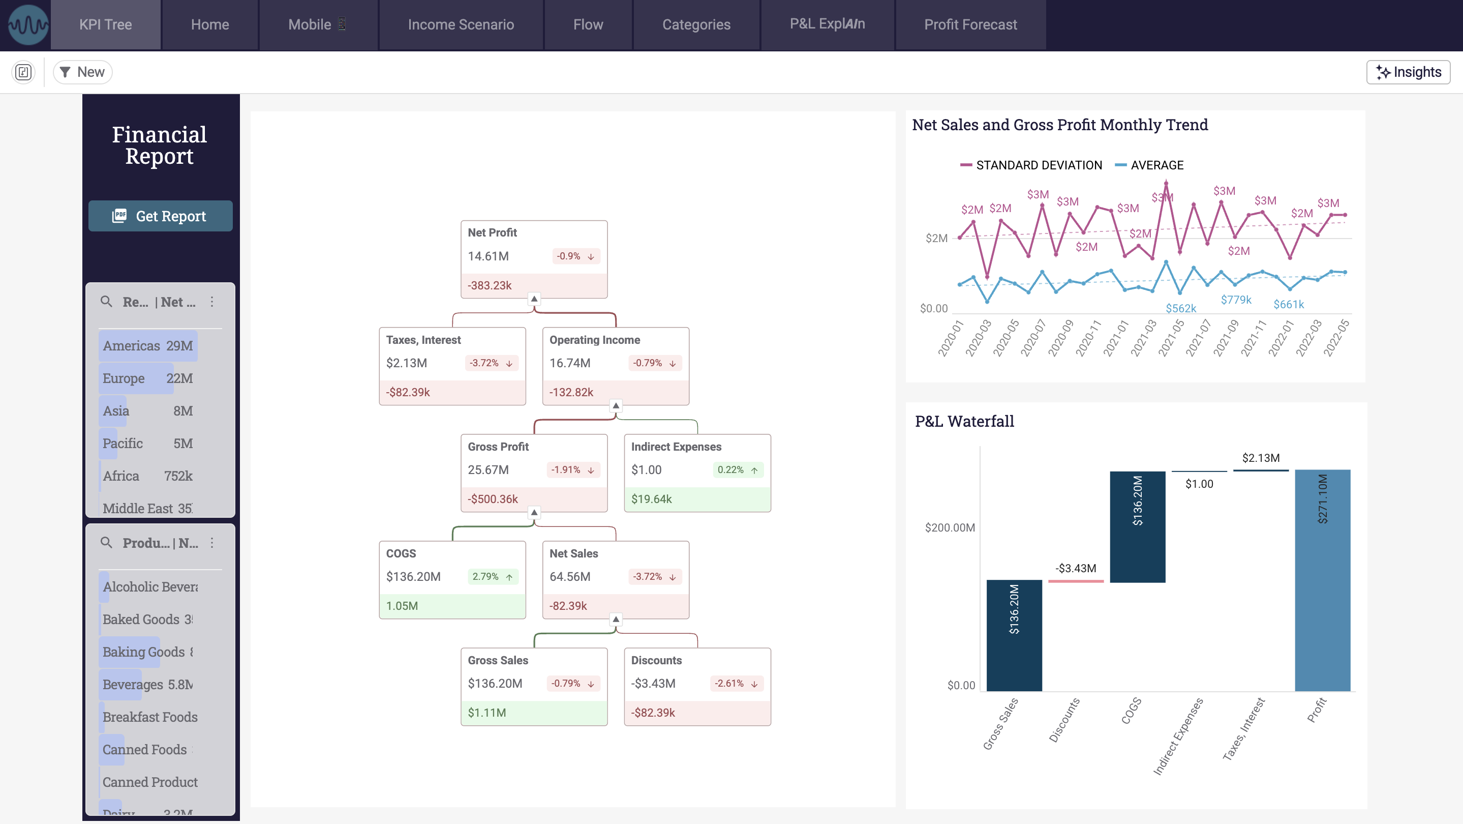
Task: Toggle AVERAGE legend series
Action: pos(1149,165)
